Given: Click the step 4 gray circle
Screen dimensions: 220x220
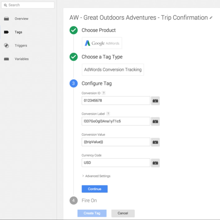Looking at the screenshot, I should [74, 200].
